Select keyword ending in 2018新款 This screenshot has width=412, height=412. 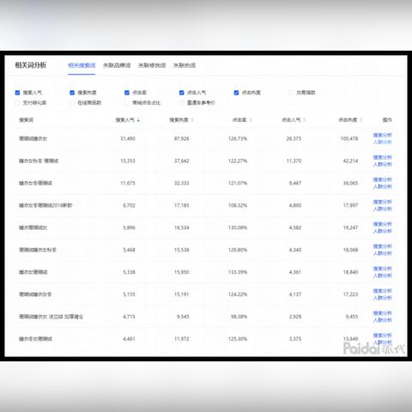45,205
